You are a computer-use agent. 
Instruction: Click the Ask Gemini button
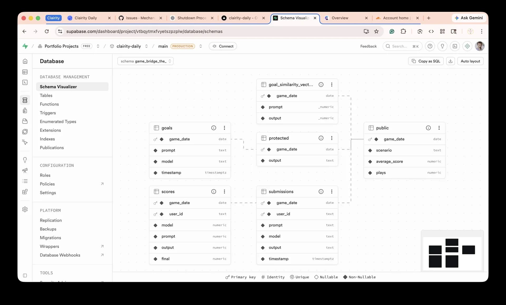tap(469, 18)
